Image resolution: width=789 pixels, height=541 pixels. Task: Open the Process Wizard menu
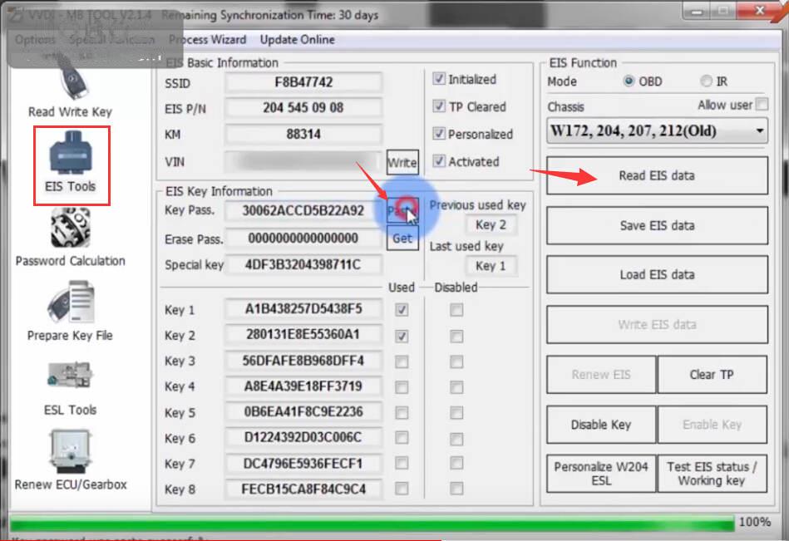pos(207,40)
